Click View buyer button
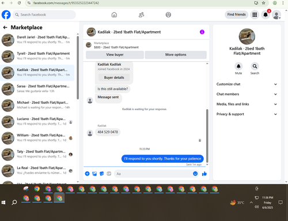288x221 pixels. [115, 55]
